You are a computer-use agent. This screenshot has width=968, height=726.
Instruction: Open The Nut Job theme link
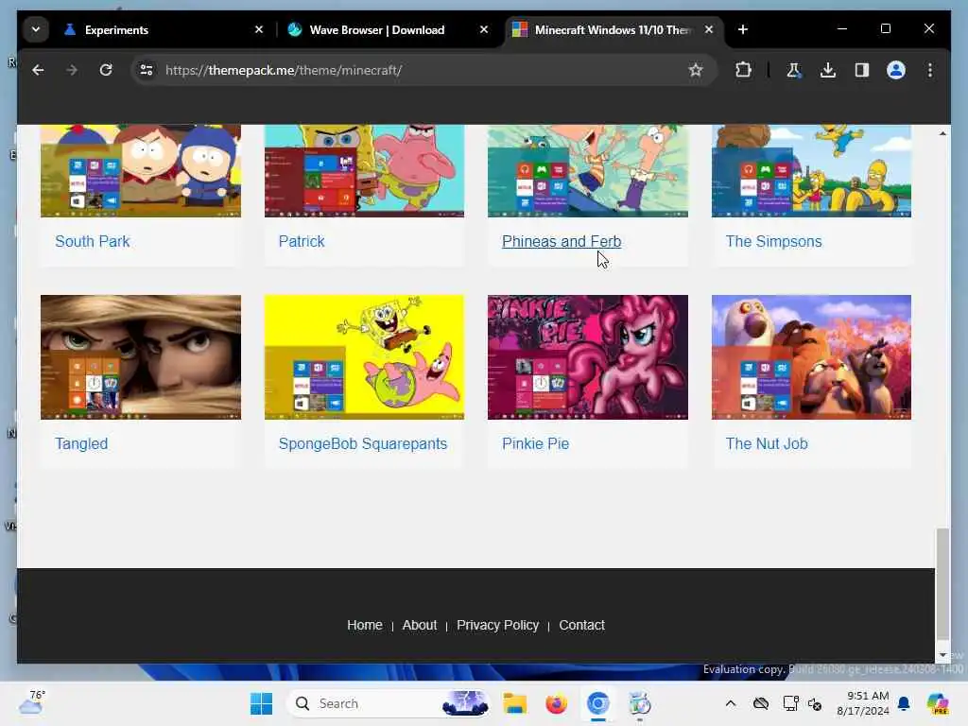767,444
